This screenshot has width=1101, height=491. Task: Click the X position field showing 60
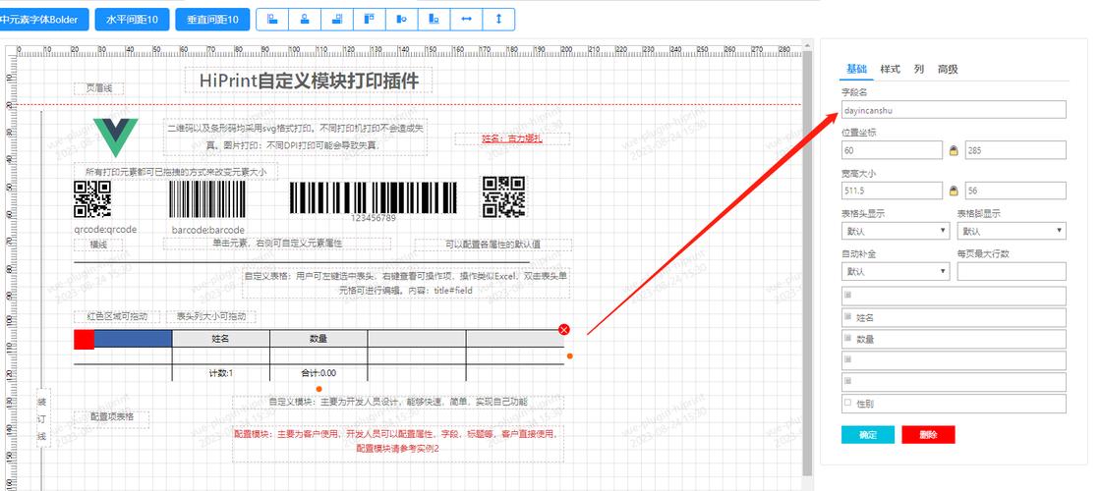892,150
